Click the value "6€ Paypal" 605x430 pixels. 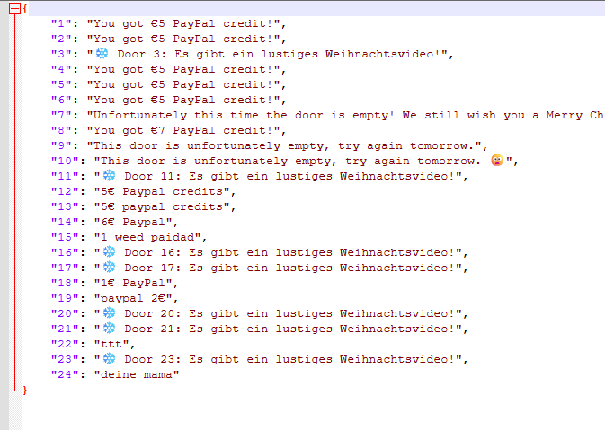click(133, 223)
